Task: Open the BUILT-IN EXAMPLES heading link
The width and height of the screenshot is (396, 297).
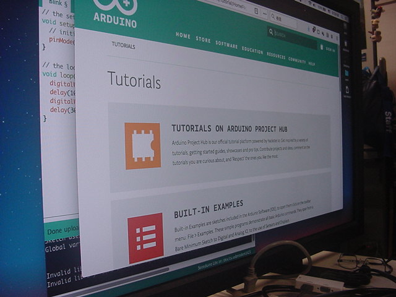Action: (209, 209)
